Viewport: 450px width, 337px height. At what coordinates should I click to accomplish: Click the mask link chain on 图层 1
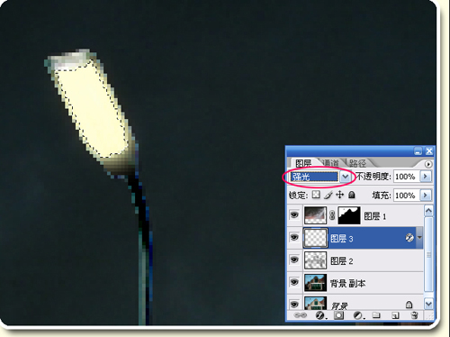332,215
